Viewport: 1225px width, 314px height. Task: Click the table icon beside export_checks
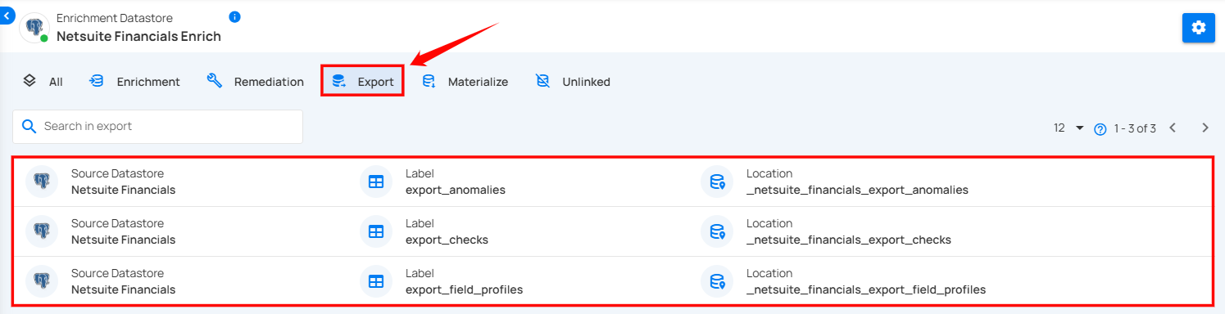point(376,231)
